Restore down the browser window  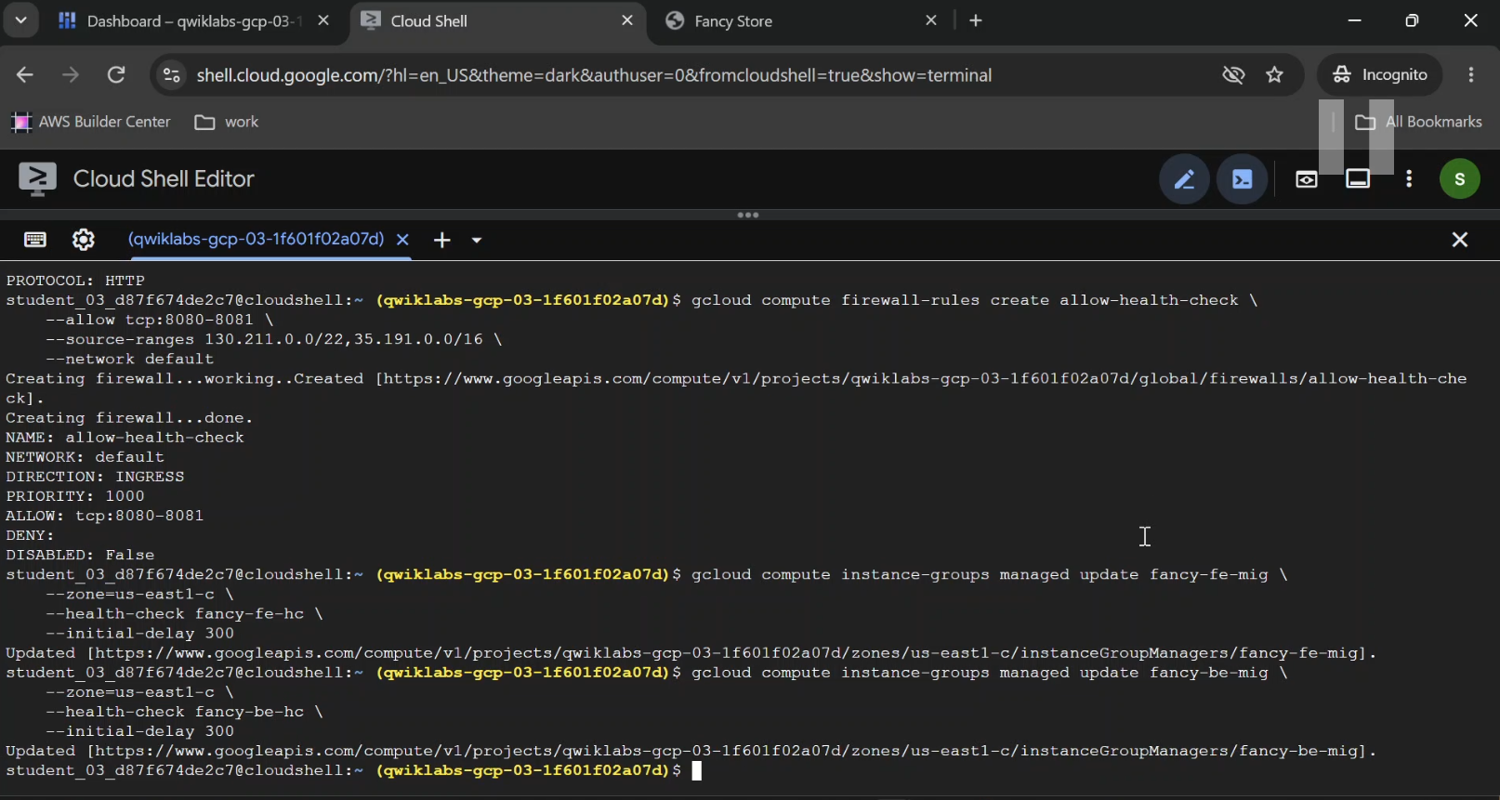[x=1412, y=20]
